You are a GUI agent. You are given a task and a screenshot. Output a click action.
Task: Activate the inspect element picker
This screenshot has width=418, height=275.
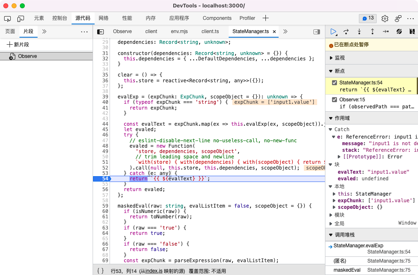click(x=7, y=19)
